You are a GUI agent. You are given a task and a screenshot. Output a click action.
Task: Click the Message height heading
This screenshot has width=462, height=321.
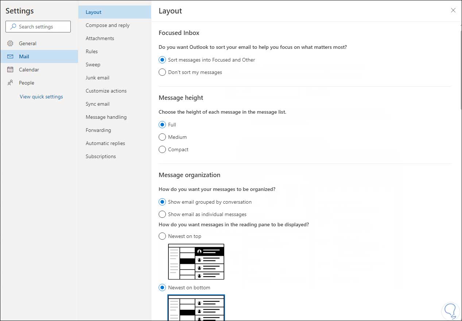pyautogui.click(x=181, y=98)
